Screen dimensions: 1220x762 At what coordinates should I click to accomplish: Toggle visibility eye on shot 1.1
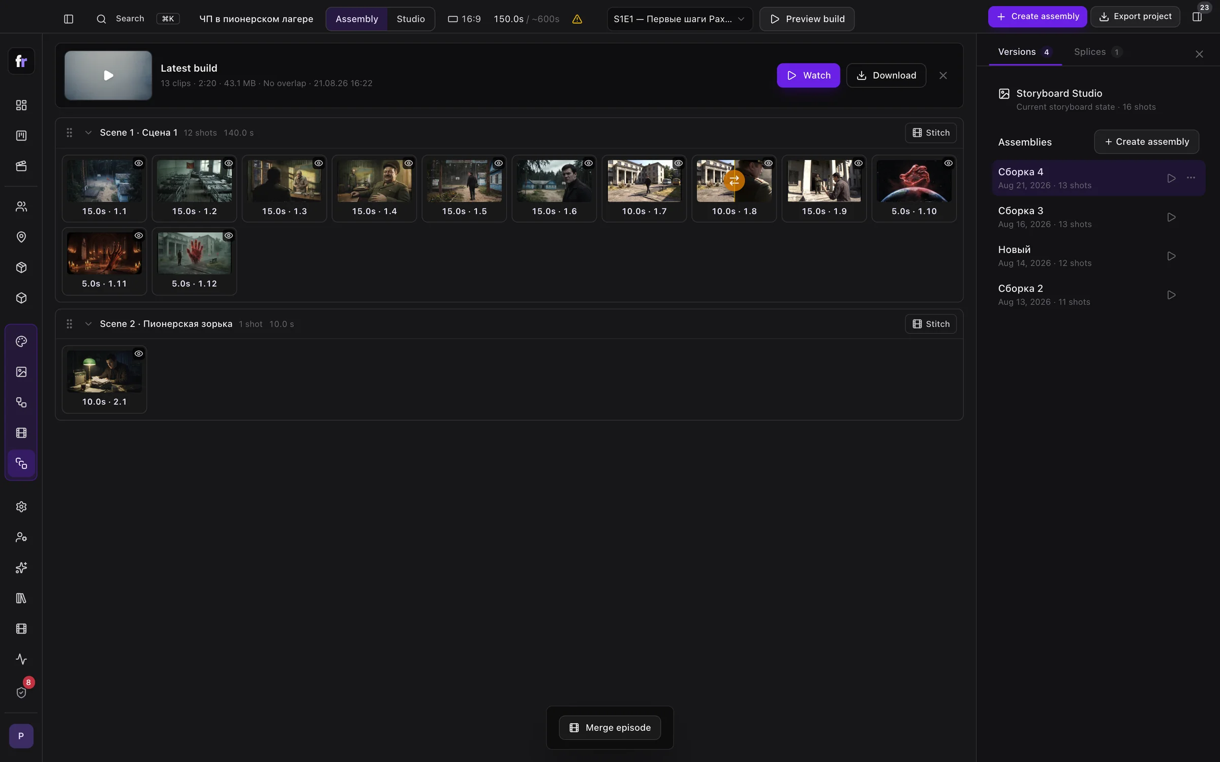[139, 163]
